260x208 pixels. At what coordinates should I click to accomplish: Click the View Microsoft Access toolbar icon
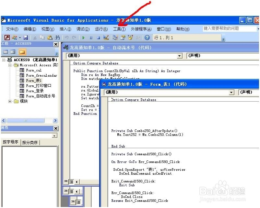coord(7,38)
